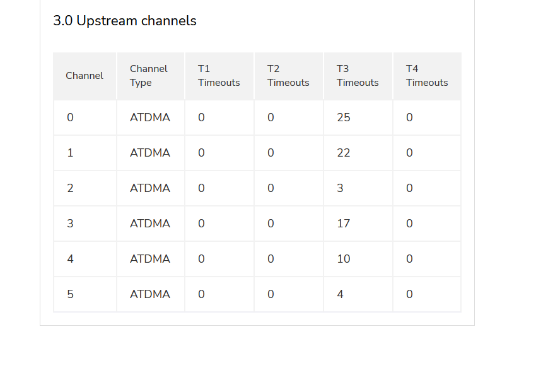Screen dimensions: 536x365
Task: Click the 'T2 Timeouts' column header
Action: [288, 76]
